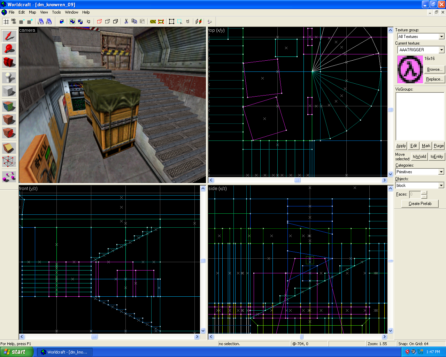Toggle the 2D grid display
Screen dimensions: 446x357
click(6, 21)
